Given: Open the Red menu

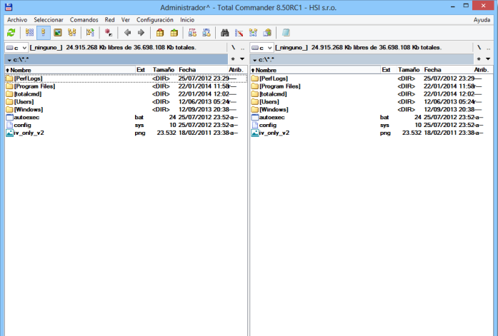Looking at the screenshot, I should point(109,20).
